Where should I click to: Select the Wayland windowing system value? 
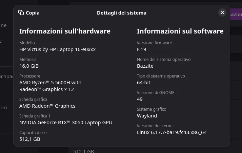coord(147,116)
